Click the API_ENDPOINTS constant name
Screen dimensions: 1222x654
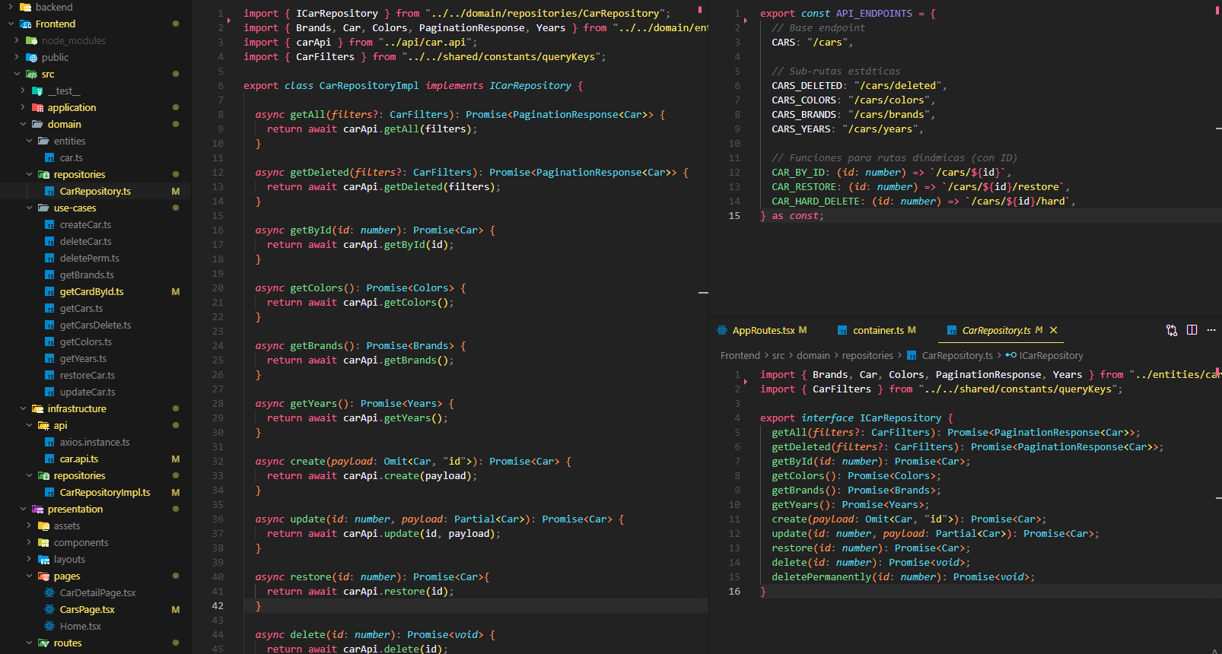874,14
